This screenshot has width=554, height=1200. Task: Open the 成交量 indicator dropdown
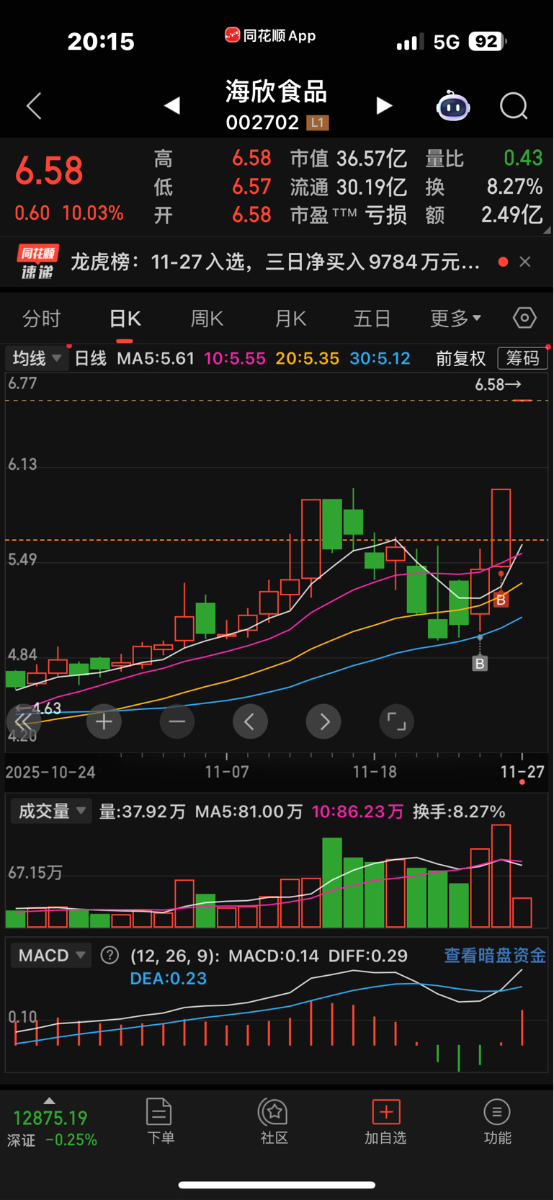coord(51,812)
